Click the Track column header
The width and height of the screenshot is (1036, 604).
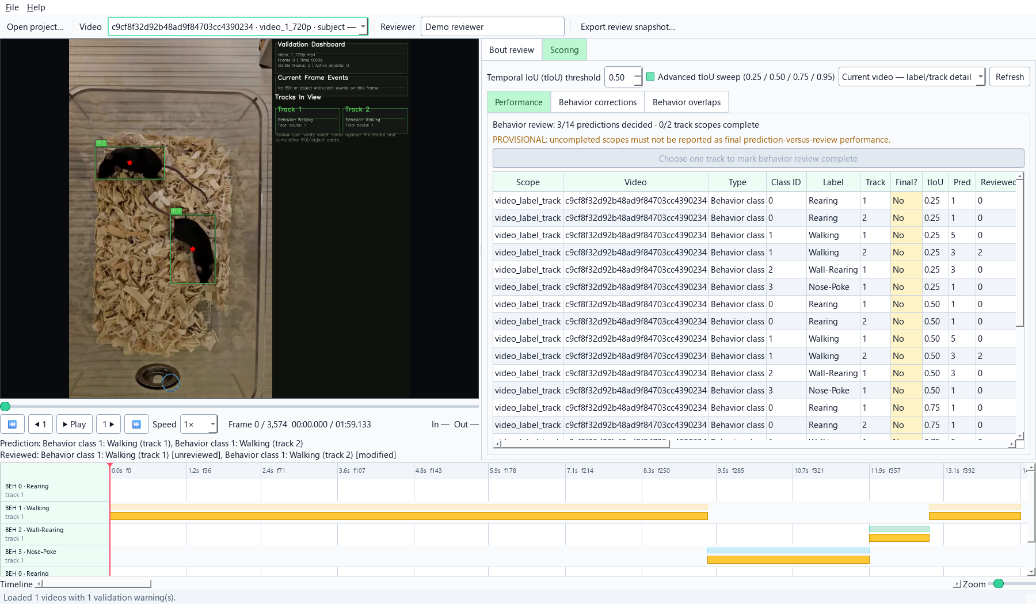875,182
